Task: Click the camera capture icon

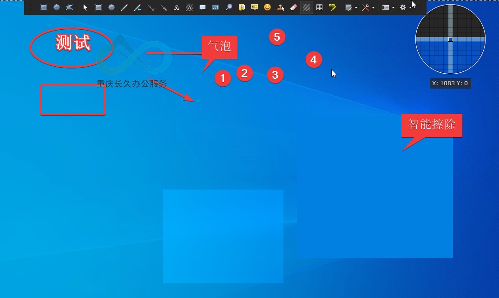Action: (385, 7)
